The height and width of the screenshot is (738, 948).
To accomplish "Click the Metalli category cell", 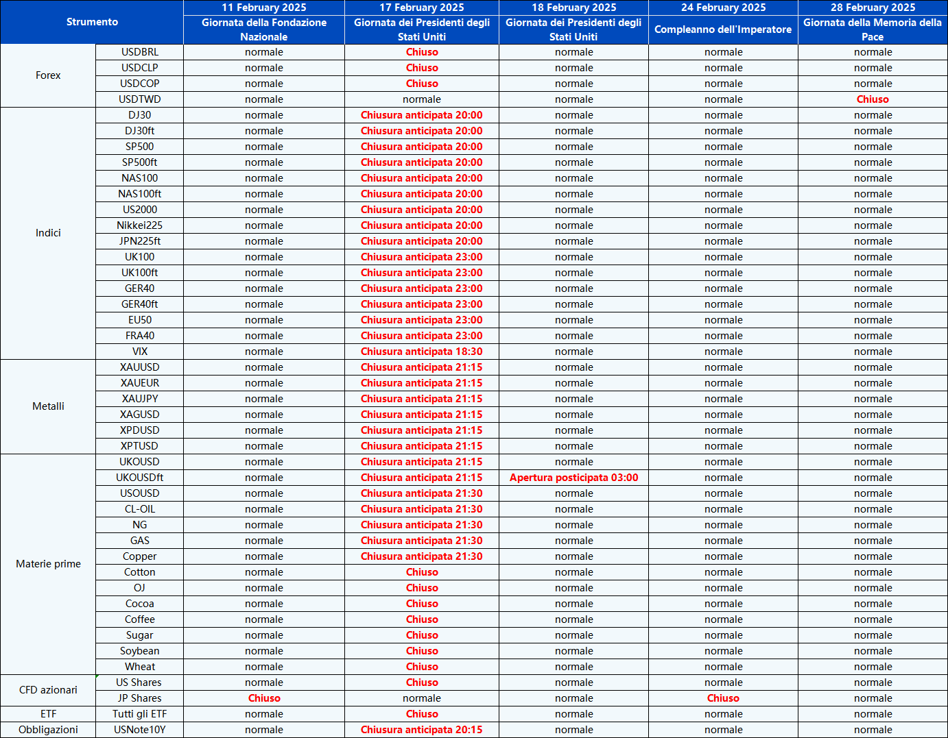I will (x=48, y=406).
